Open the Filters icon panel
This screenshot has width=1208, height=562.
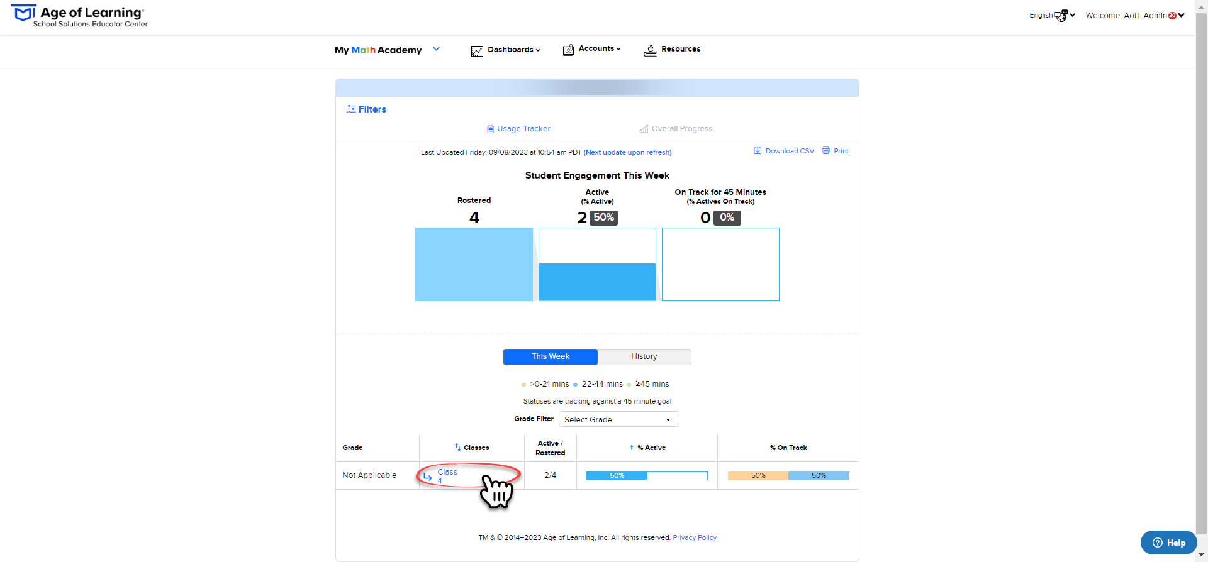click(350, 109)
